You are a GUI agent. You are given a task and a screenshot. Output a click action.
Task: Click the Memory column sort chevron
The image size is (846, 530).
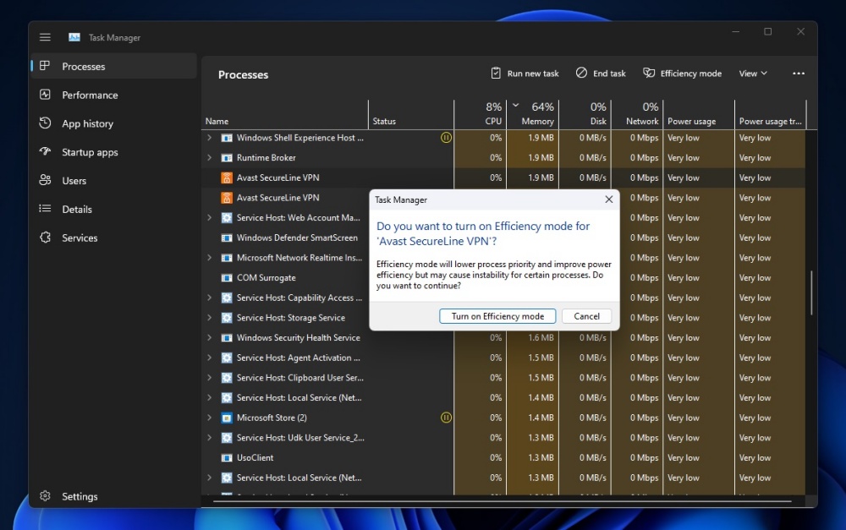[514, 107]
